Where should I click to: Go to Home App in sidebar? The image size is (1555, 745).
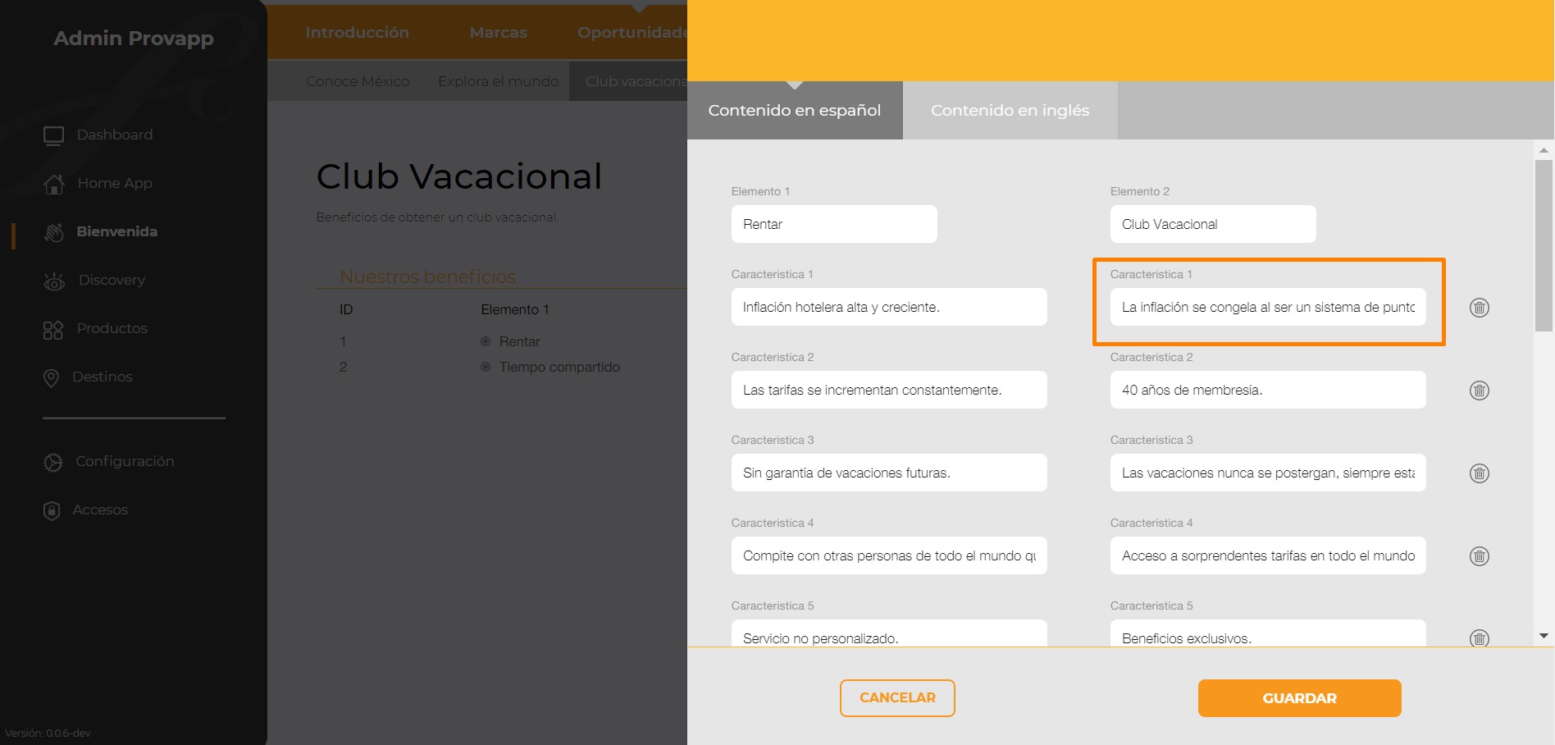(x=115, y=183)
